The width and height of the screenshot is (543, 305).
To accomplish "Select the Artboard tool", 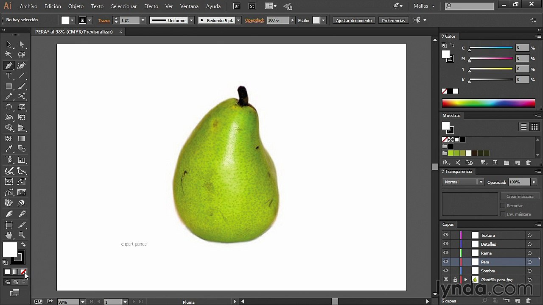I will 9,225.
